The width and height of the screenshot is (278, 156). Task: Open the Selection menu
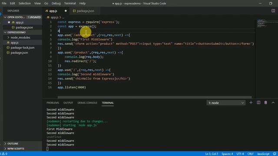pyautogui.click(x=24, y=3)
